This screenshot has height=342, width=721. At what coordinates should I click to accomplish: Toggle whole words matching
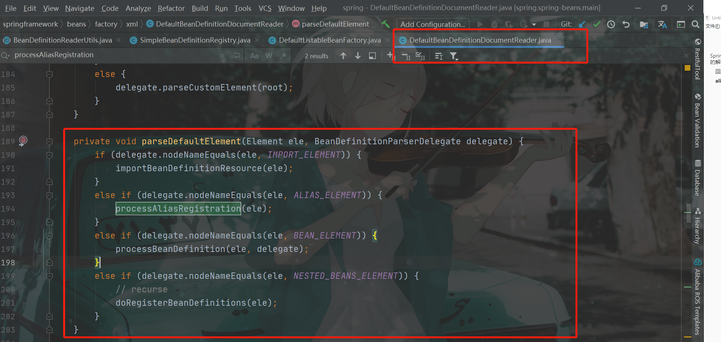click(269, 56)
